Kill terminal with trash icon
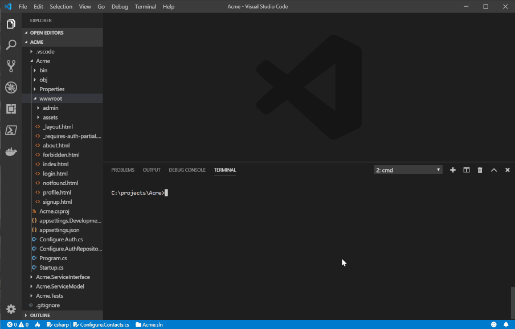Viewport: 515px width, 329px height. 480,170
